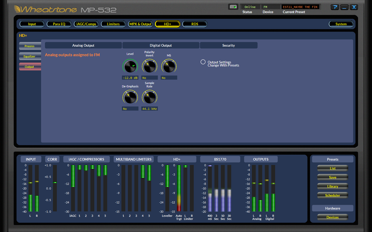
Task: Click the -12.0 dB level value field
Action: pos(130,78)
